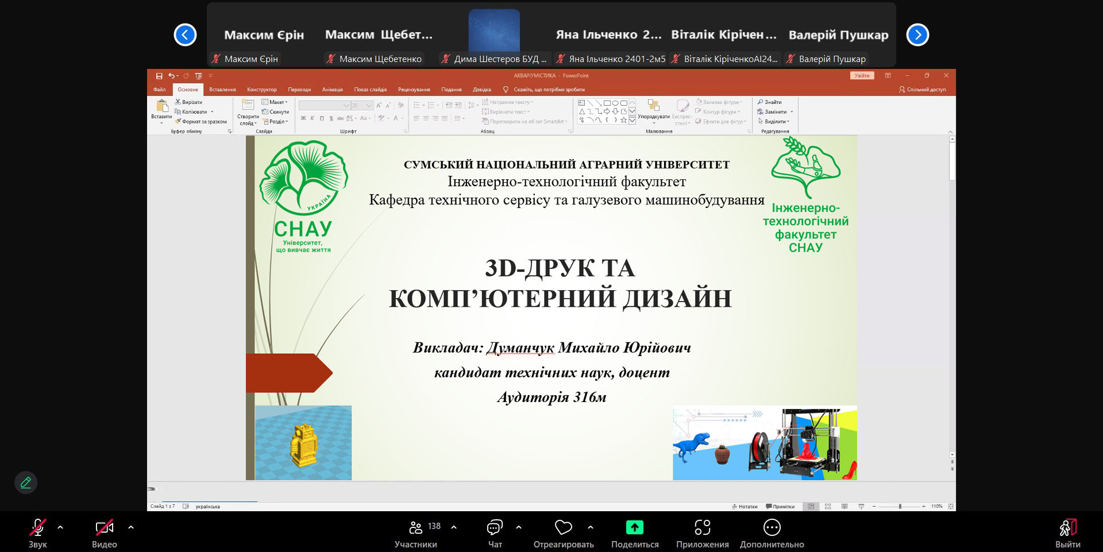Go to next participants with right arrow
The width and height of the screenshot is (1103, 552).
tap(917, 34)
